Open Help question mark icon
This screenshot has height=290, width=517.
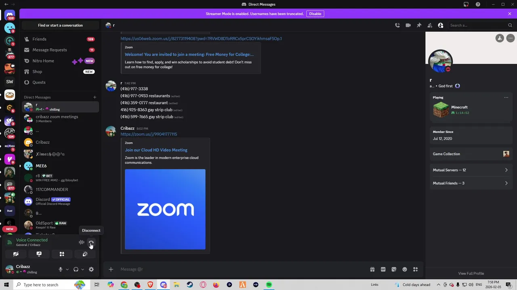click(478, 4)
